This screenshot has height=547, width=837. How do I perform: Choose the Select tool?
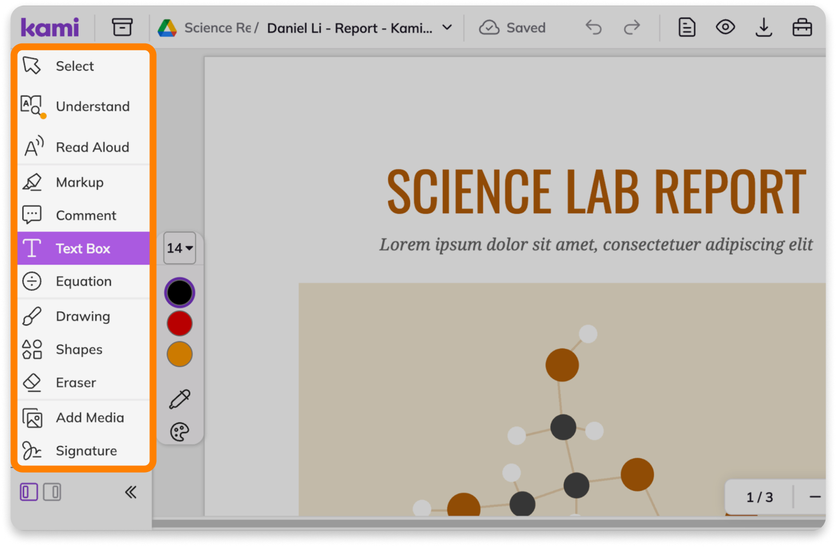point(84,66)
